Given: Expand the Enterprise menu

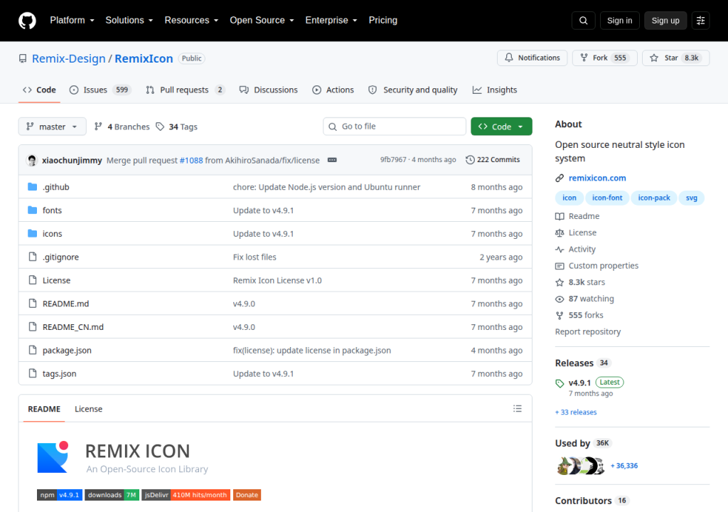Looking at the screenshot, I should pos(331,21).
